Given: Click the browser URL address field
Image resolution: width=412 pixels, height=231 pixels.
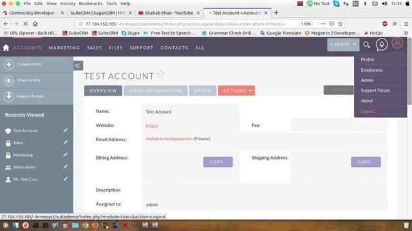Looking at the screenshot, I should [x=187, y=24].
